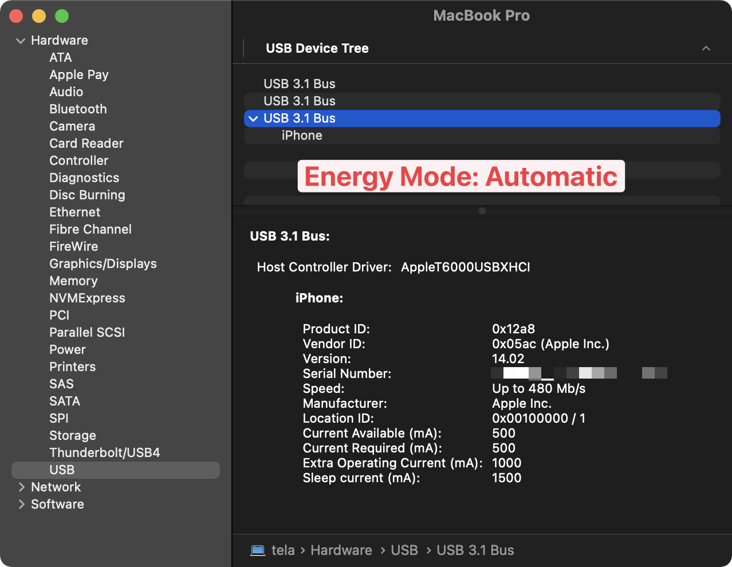Click the green zoom window button
The width and height of the screenshot is (732, 567).
[x=62, y=17]
